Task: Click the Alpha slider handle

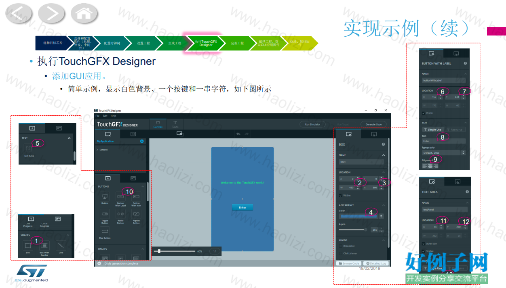Action: pos(366,230)
